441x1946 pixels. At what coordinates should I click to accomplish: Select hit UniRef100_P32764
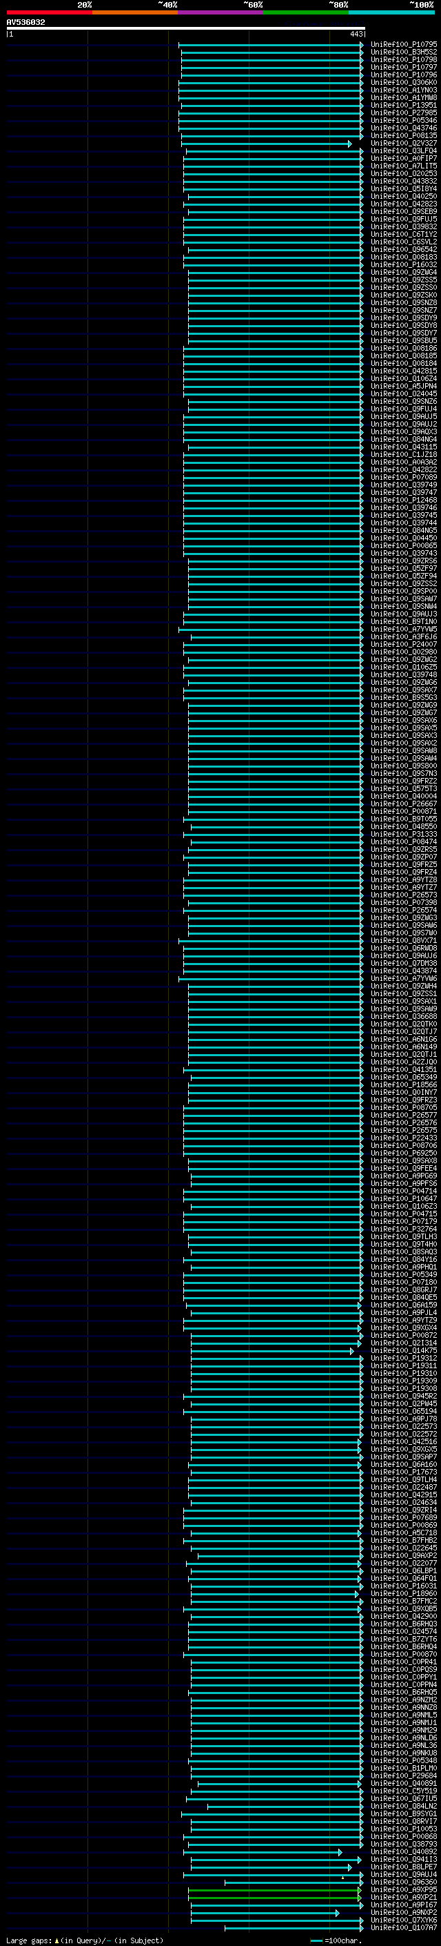pyautogui.click(x=403, y=1229)
